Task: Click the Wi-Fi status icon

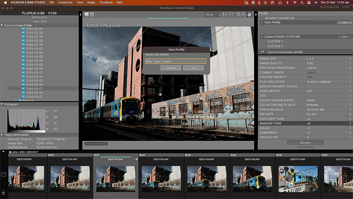Action: coord(295,2)
